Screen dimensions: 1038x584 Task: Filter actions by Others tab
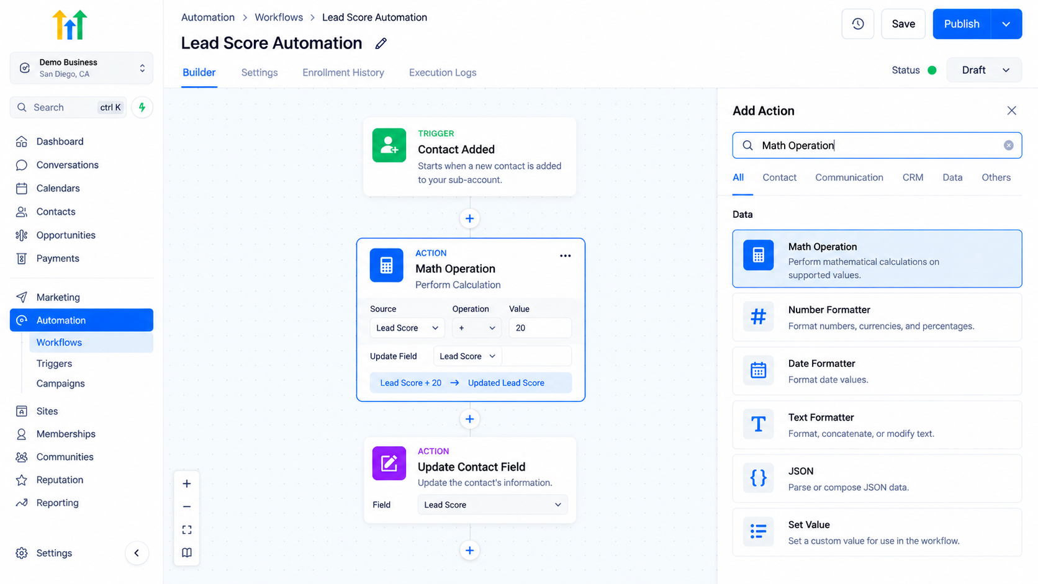coord(996,177)
